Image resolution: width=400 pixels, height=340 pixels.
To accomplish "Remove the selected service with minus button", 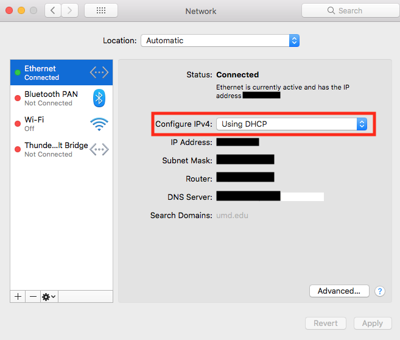I will (x=33, y=296).
